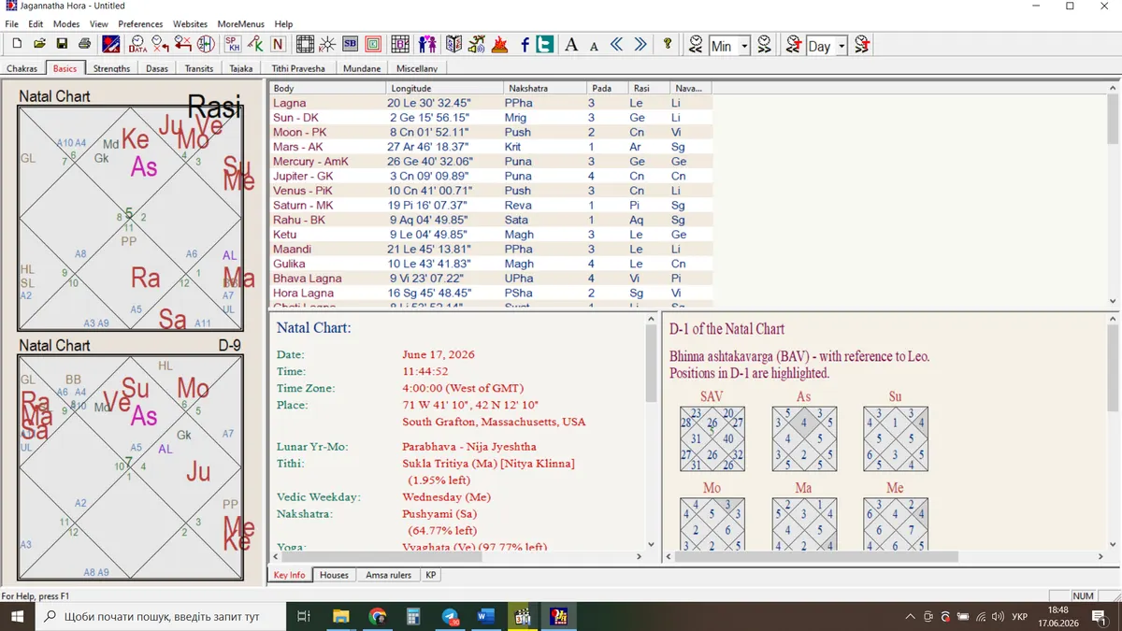The image size is (1122, 631).
Task: Click the Hora Lagna row
Action: pyautogui.click(x=491, y=293)
